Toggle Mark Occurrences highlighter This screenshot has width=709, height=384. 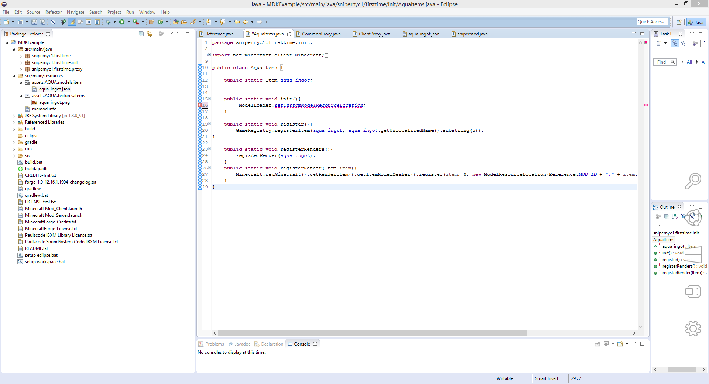click(x=72, y=22)
